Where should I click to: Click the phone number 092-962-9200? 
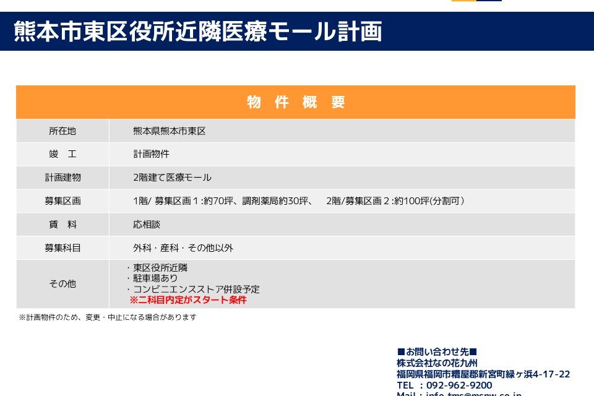click(459, 385)
